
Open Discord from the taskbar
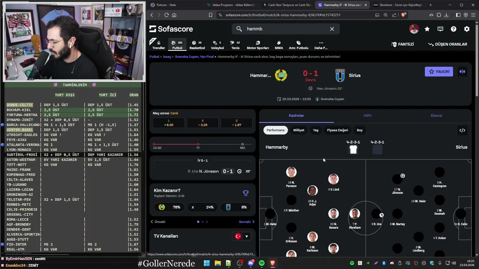[x=251, y=263]
